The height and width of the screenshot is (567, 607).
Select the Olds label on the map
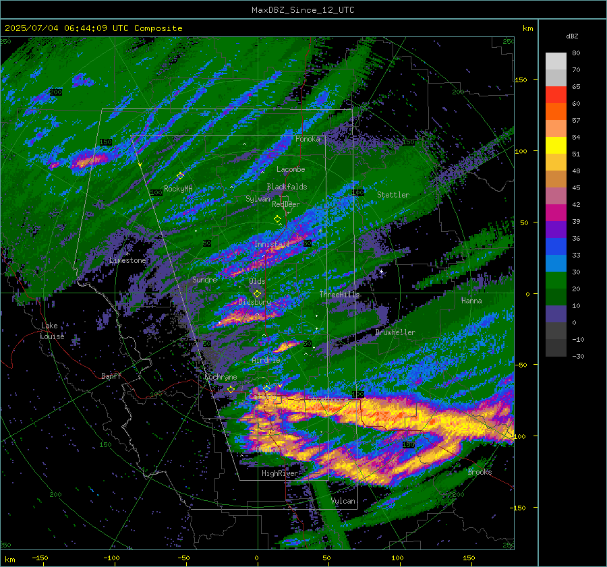pos(257,281)
